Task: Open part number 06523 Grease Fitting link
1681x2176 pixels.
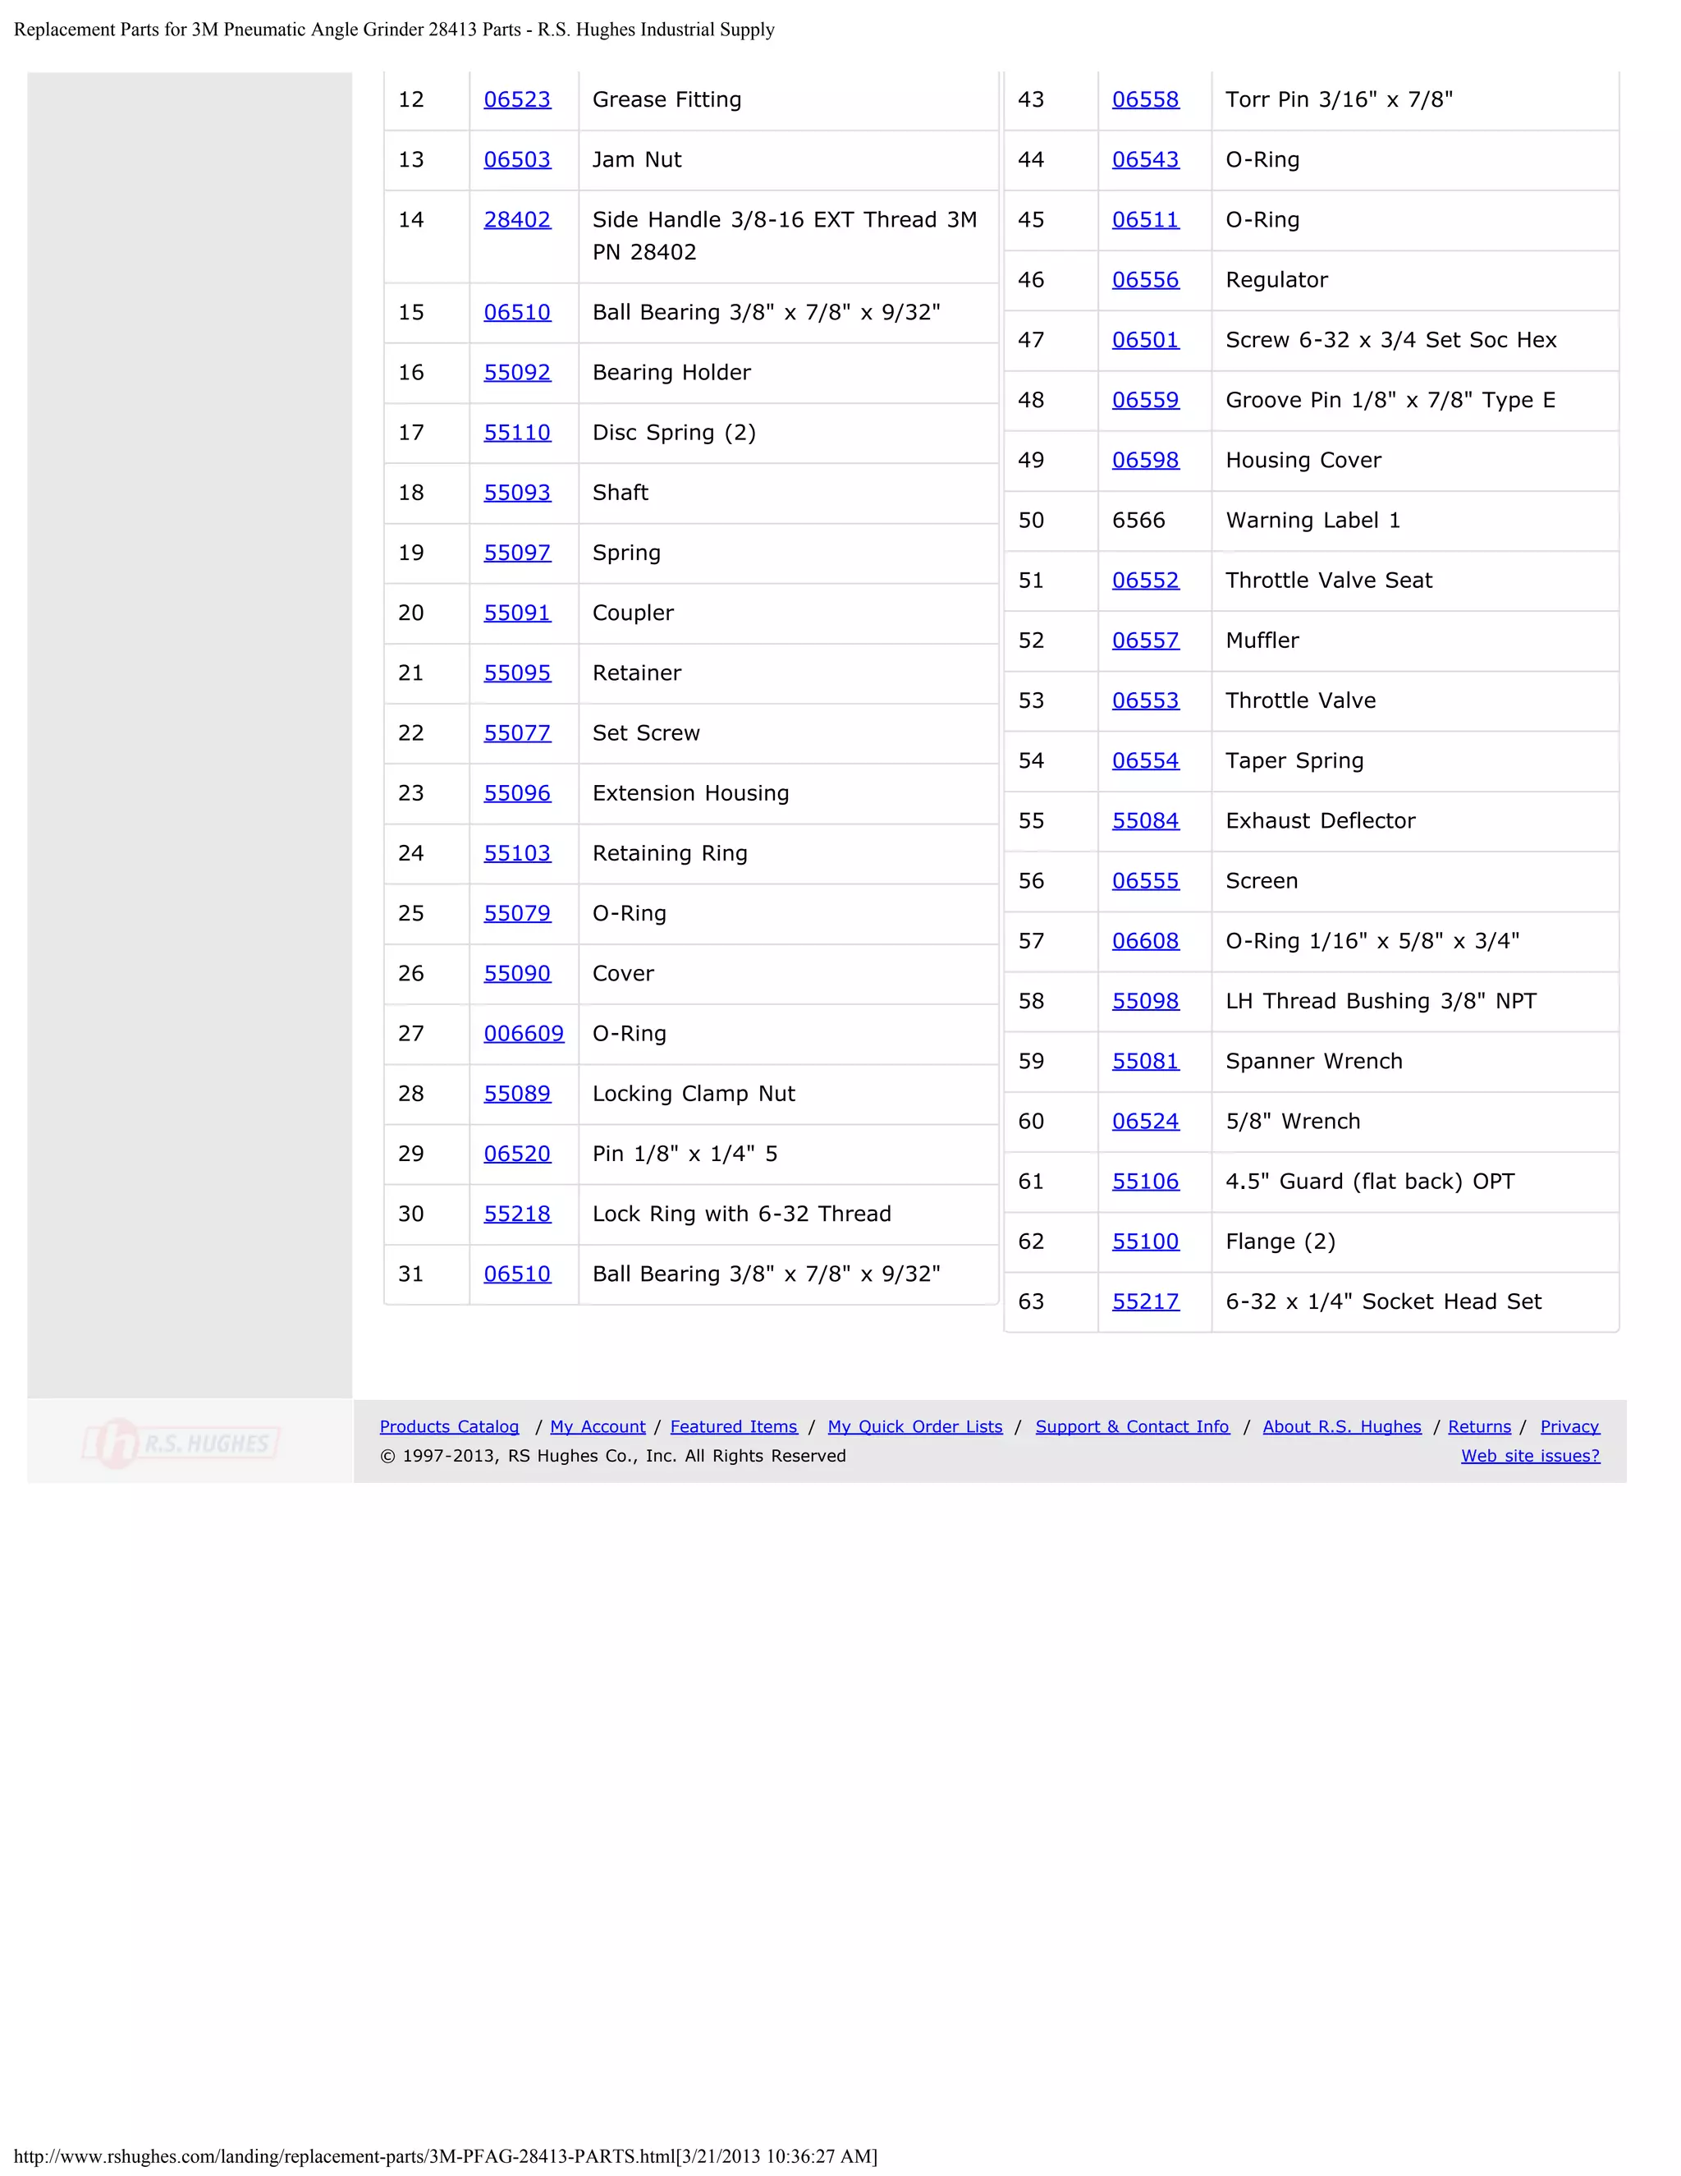Action: (x=517, y=99)
